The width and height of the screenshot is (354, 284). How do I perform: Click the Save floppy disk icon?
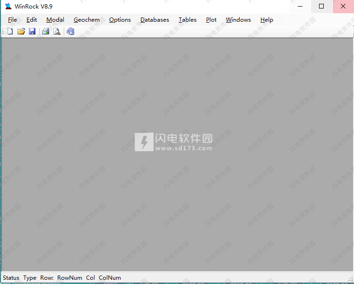pyautogui.click(x=32, y=31)
